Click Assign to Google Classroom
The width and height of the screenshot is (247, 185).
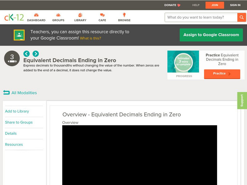[211, 35]
